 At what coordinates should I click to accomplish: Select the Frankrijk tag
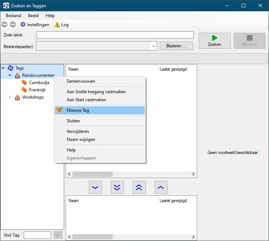[x=38, y=90]
